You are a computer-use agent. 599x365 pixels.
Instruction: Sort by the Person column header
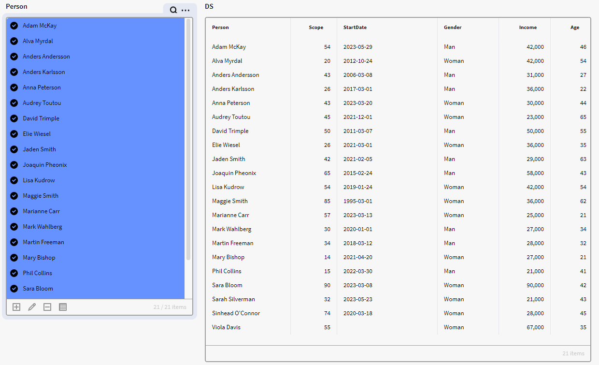[220, 28]
